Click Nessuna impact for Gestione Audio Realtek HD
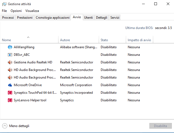Screen dimensions: 174x133 (134, 62)
